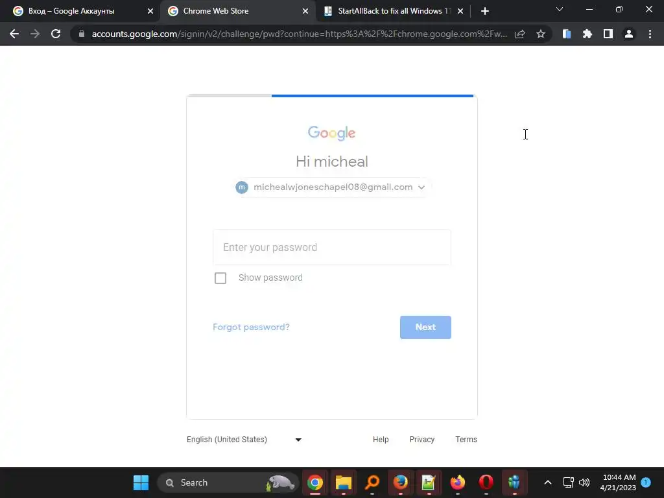This screenshot has width=664, height=498.
Task: Open the clock showing 10:44 AM
Action: 618,482
